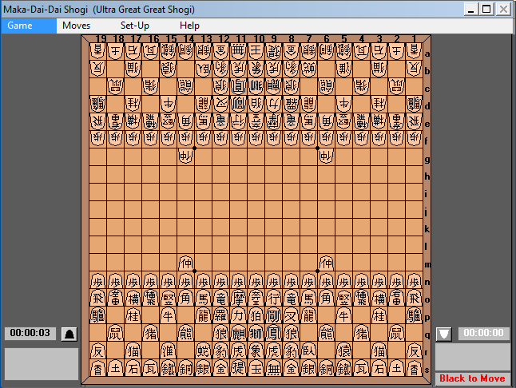Select Black's lance 香 on file 1
This screenshot has height=388, width=516.
[415, 368]
